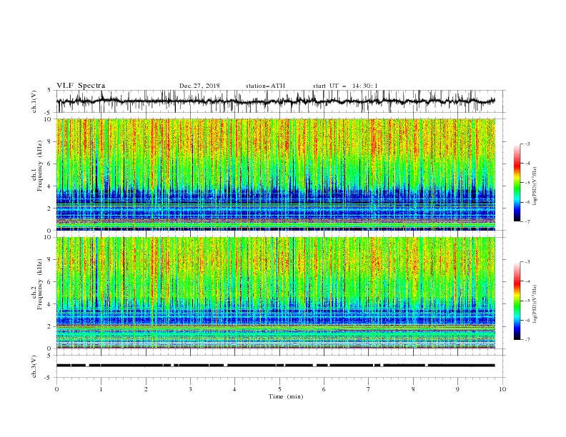
Task: Click the "4" tick on the time axis
Action: pyautogui.click(x=234, y=389)
